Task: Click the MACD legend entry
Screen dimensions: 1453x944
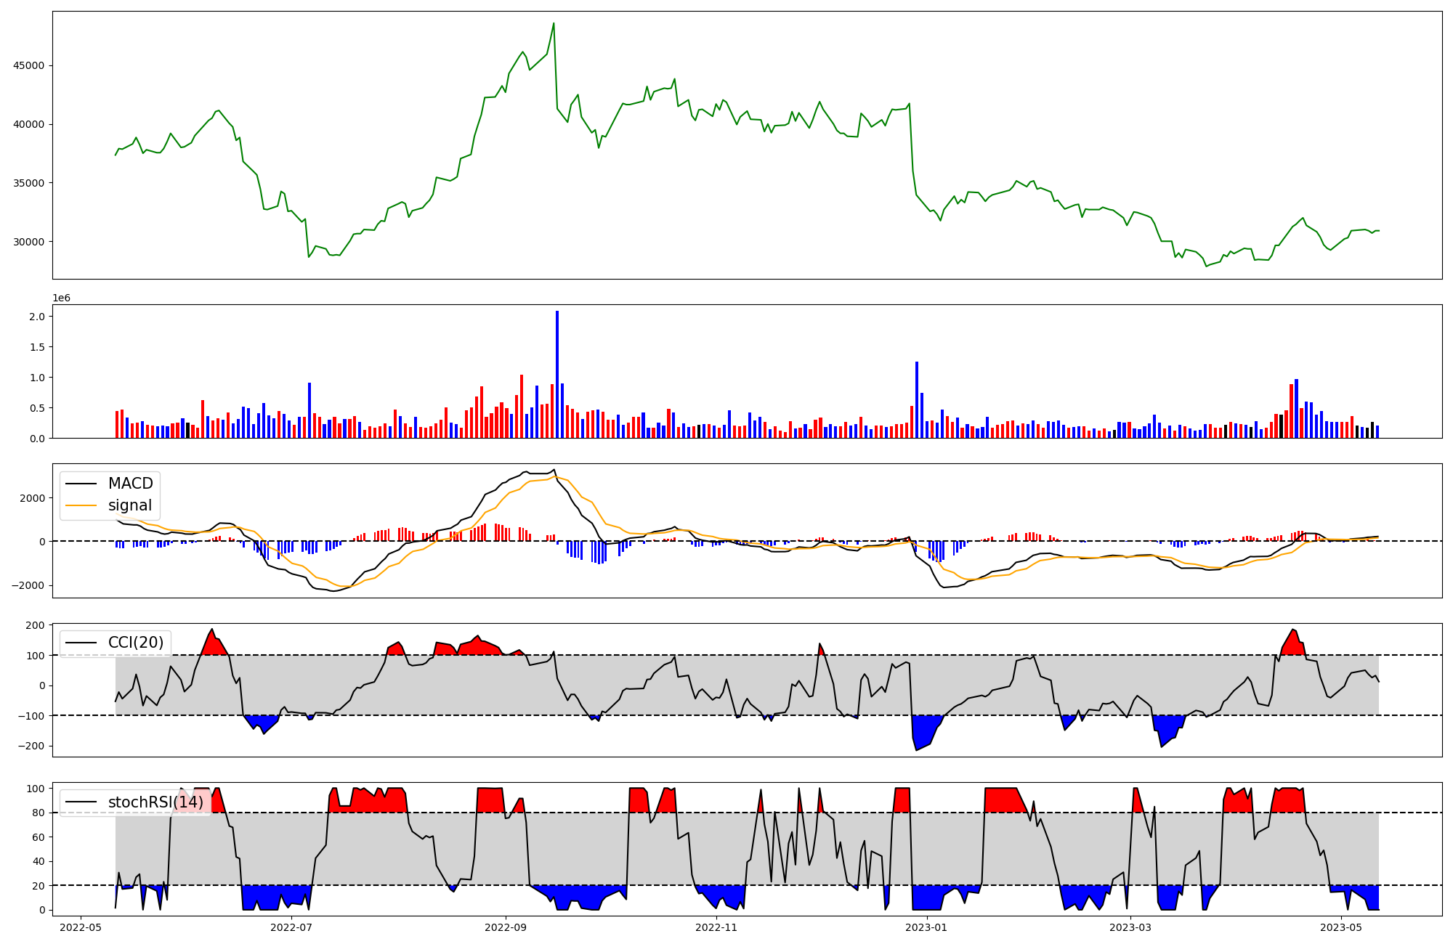Action: point(130,484)
